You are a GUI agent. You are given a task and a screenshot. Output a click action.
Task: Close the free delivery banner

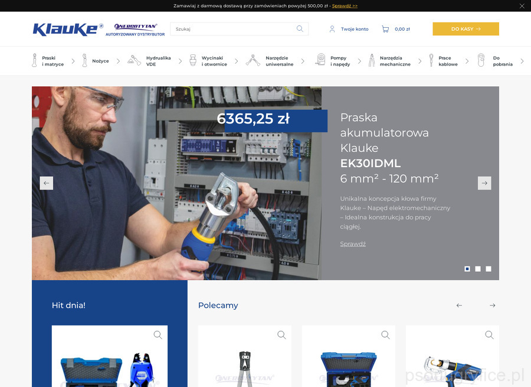coord(522,6)
